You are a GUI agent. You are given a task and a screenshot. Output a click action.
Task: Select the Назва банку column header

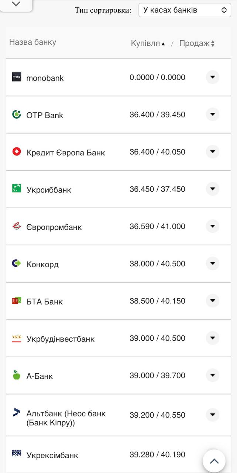[32, 42]
